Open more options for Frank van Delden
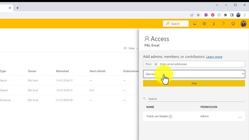249x140 pixels. pos(240,117)
